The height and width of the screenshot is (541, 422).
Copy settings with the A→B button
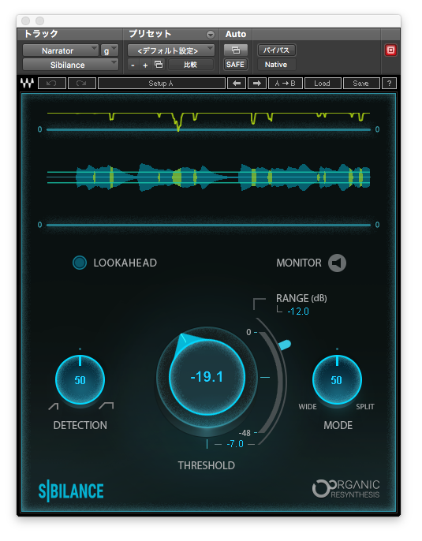click(x=286, y=84)
